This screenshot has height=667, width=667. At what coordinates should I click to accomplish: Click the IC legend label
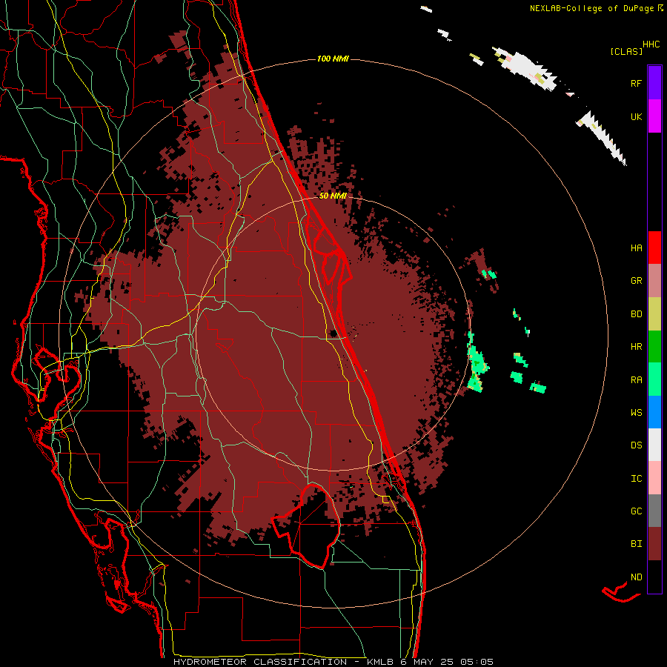636,479
